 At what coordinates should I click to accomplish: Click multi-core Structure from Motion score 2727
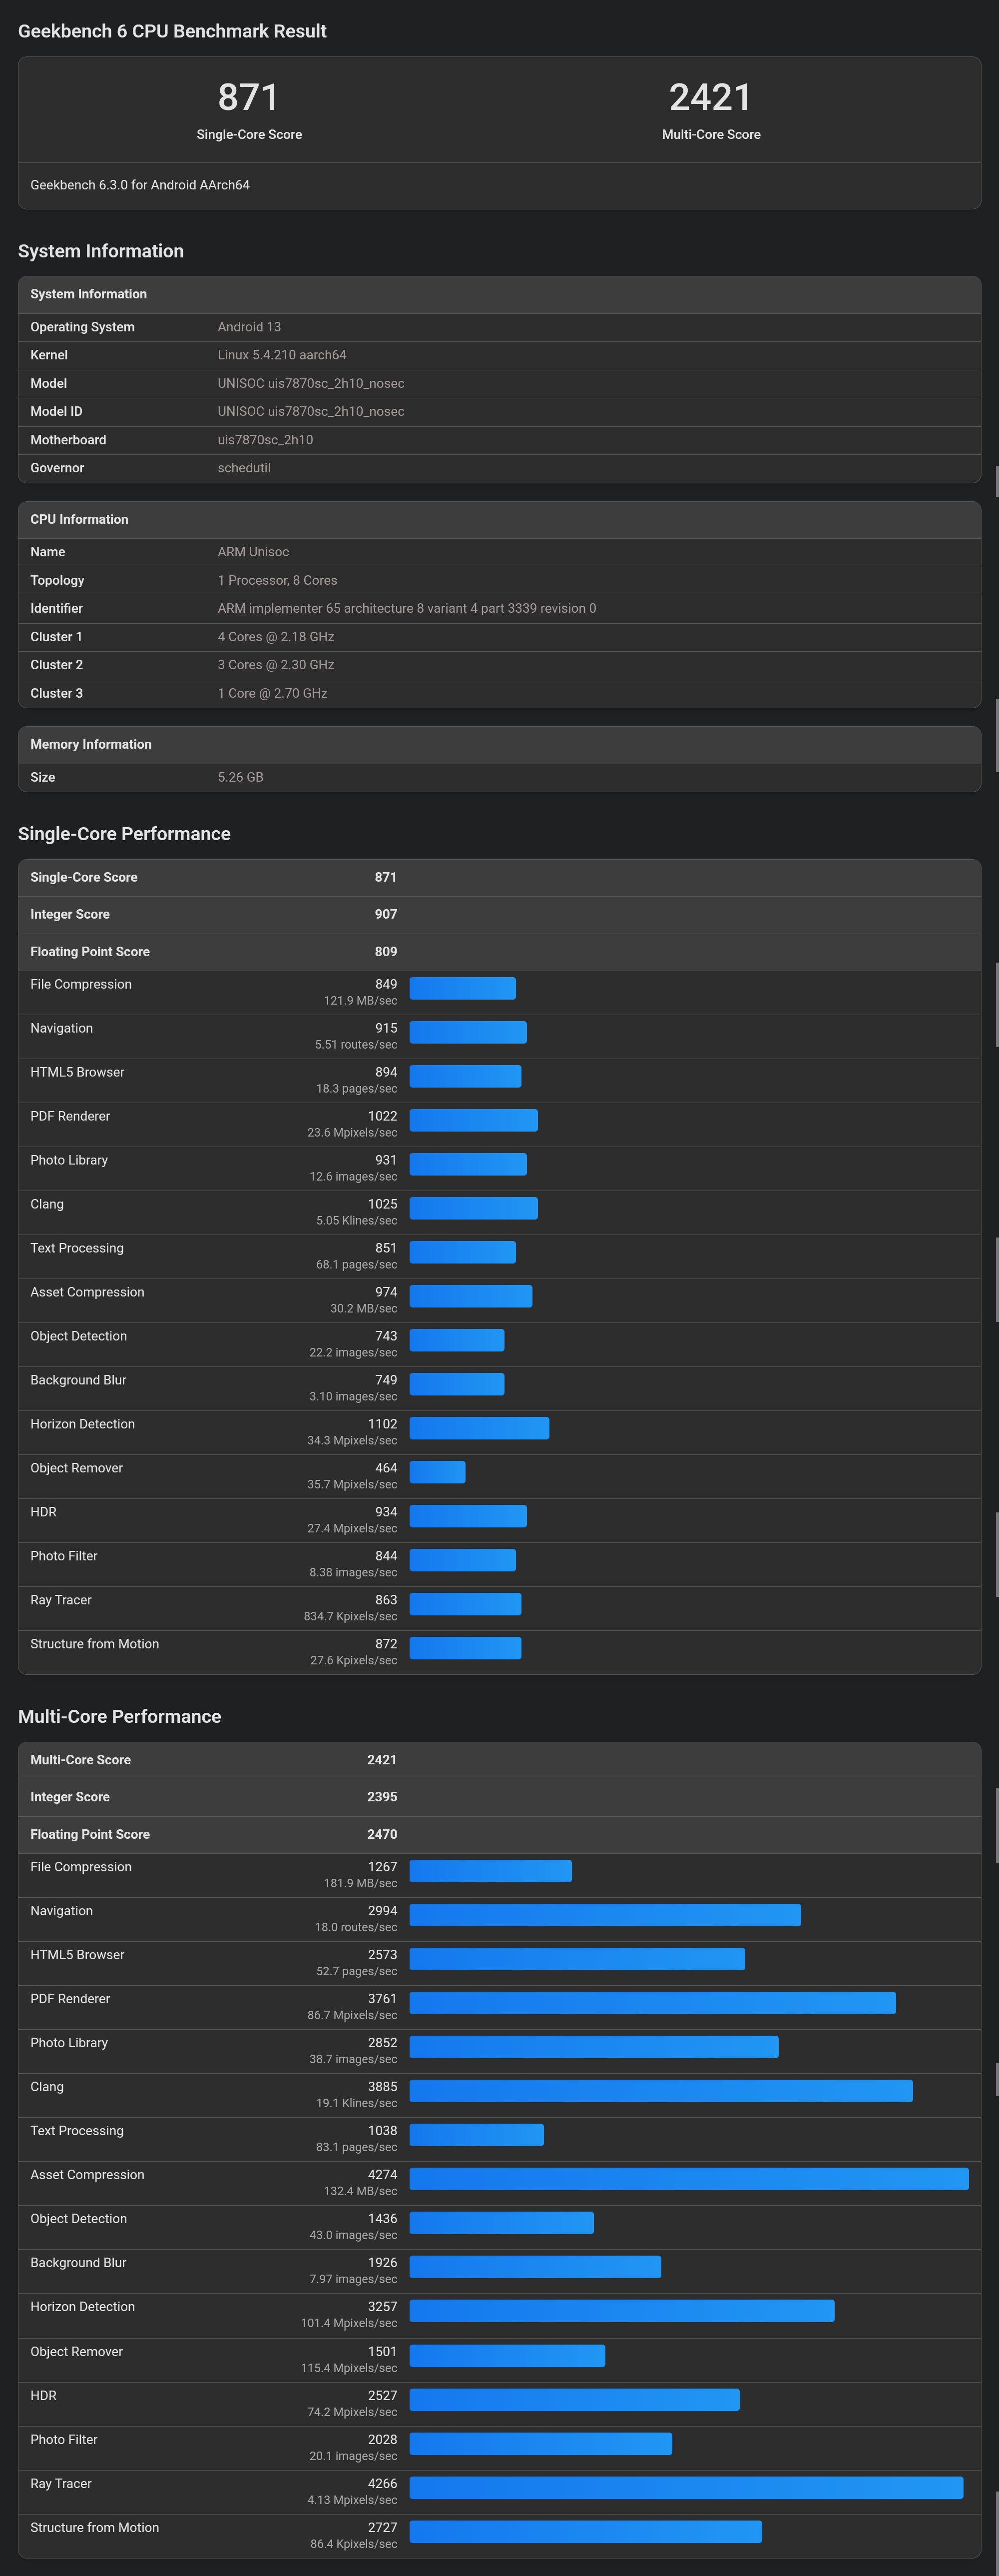coord(383,2528)
